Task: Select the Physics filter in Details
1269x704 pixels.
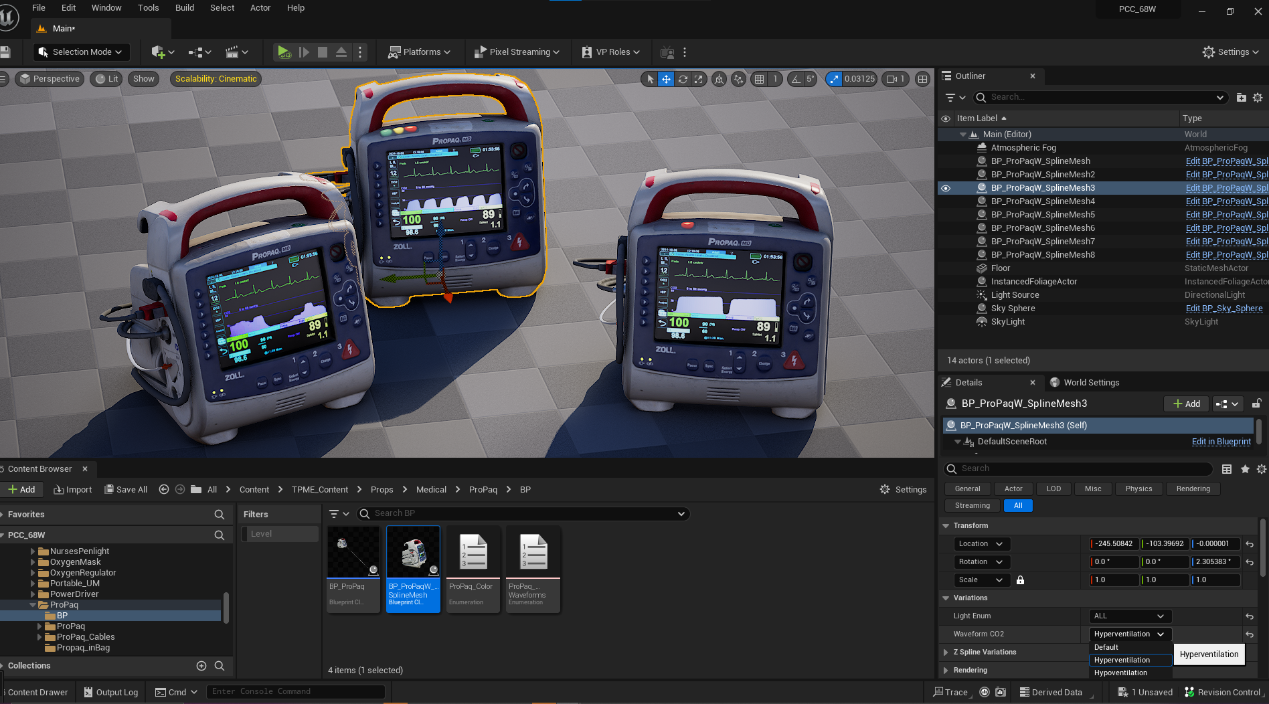Action: click(1138, 489)
